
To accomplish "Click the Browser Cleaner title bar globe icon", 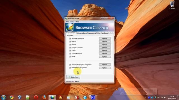I will 67,18.
